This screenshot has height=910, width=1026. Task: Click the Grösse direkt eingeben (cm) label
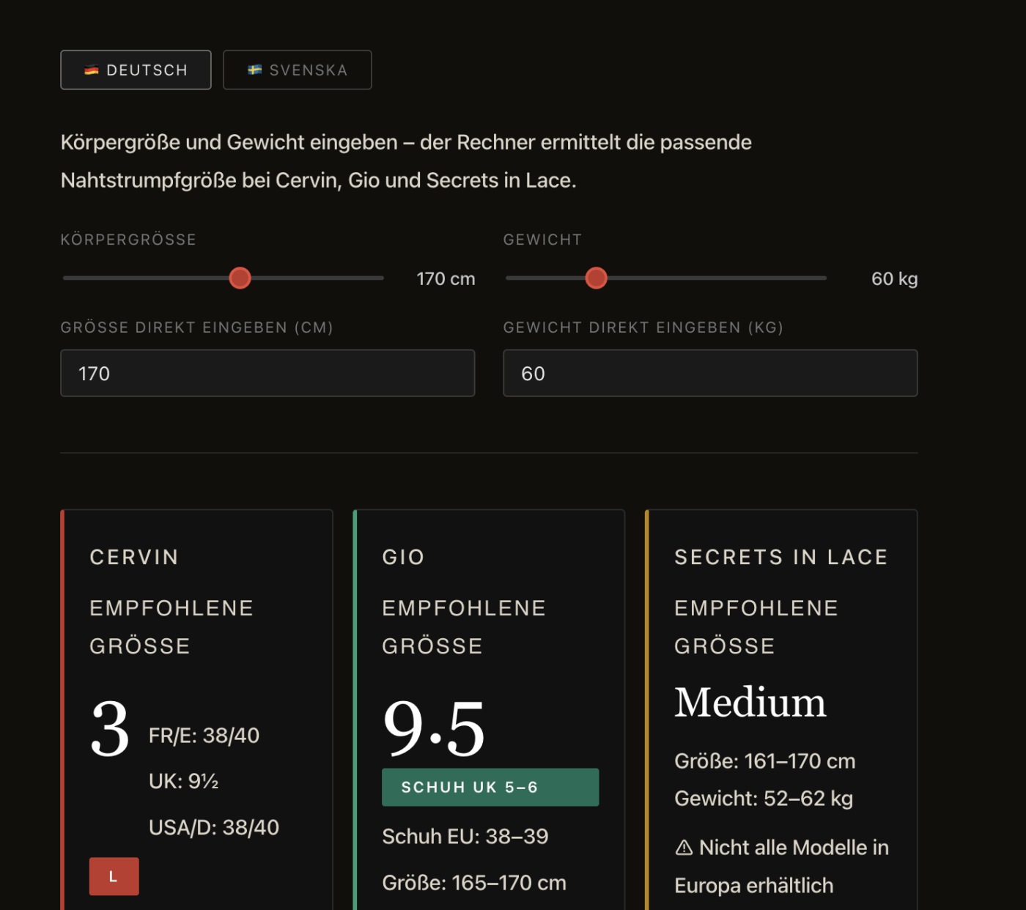197,328
